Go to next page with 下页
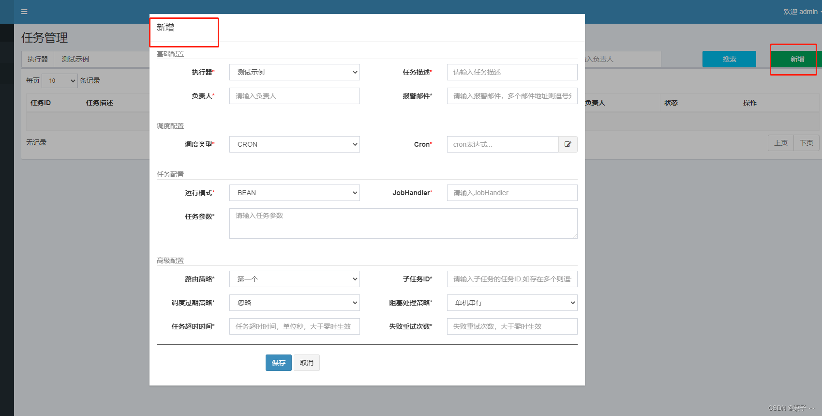 pyautogui.click(x=807, y=143)
